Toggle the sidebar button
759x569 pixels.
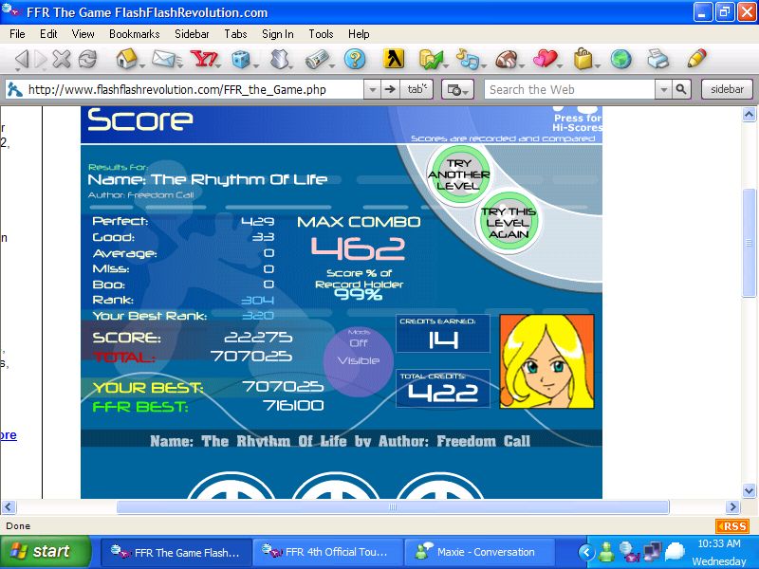pos(727,89)
